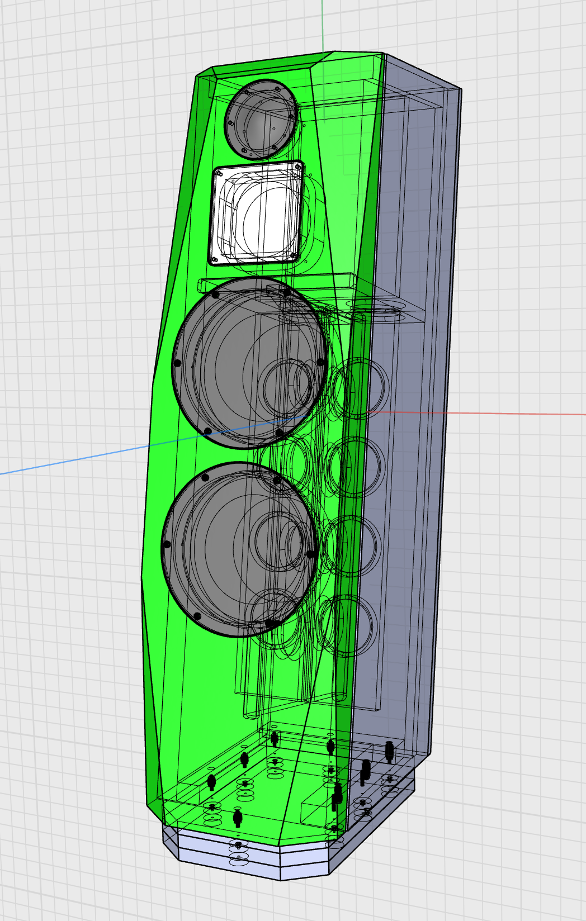
Task: Select the black bolt at front bottom center
Action: tap(238, 819)
